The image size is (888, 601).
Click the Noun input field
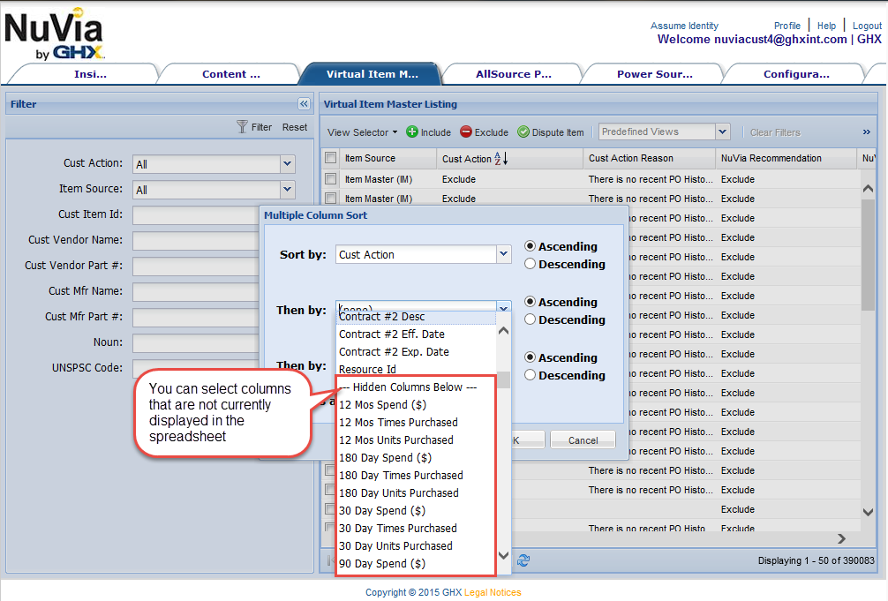point(196,342)
